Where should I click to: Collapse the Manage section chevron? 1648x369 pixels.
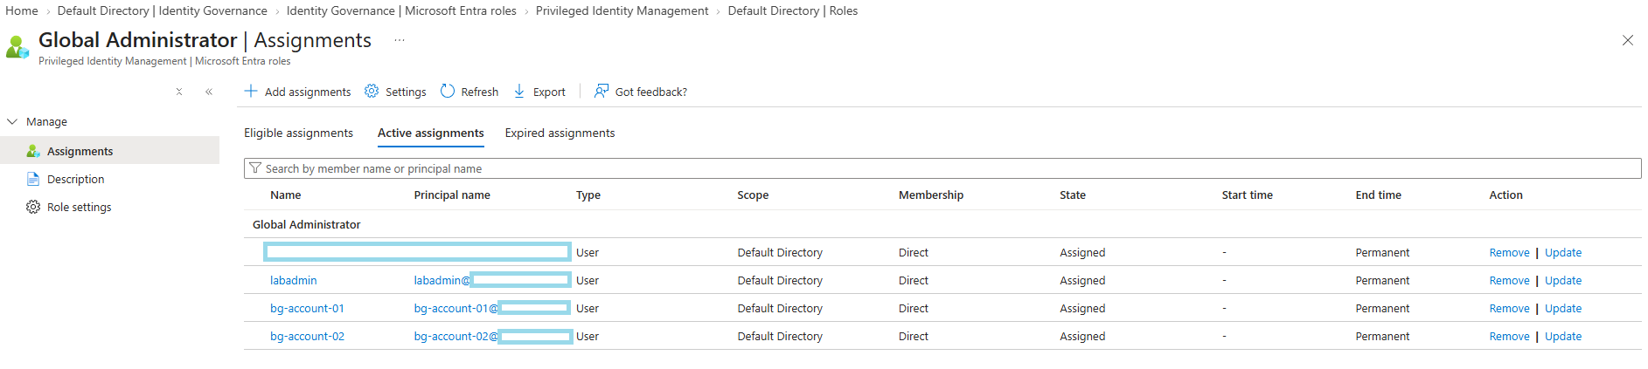pyautogui.click(x=12, y=121)
